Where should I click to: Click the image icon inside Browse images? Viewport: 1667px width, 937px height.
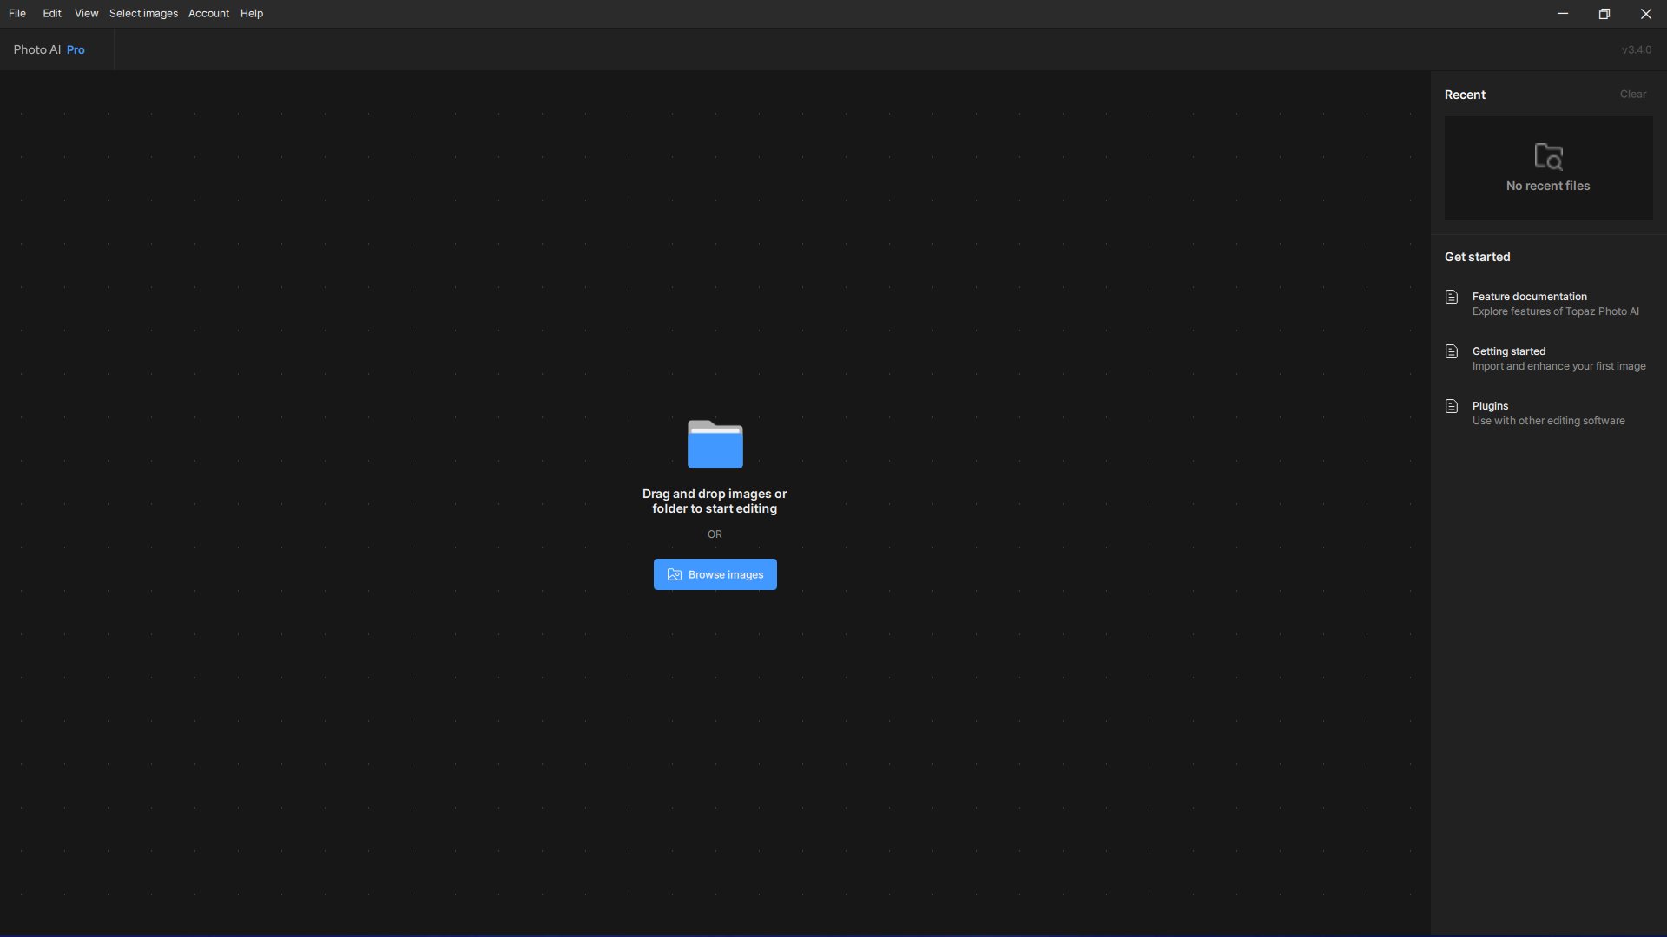point(674,574)
